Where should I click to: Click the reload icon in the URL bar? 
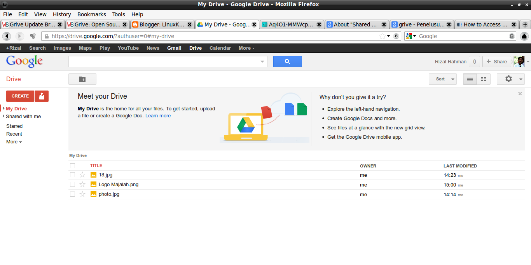coord(396,36)
